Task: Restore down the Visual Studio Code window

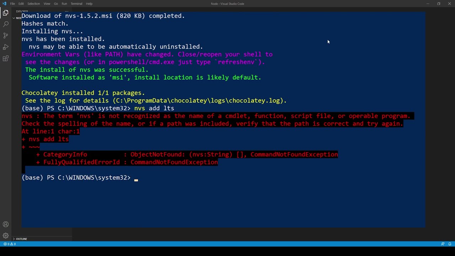Action: (439, 4)
